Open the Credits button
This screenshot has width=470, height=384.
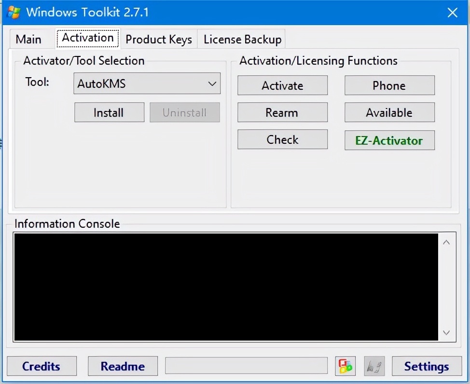coord(41,366)
